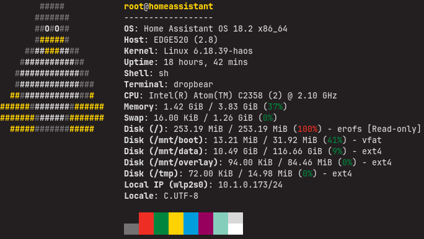The width and height of the screenshot is (424, 239).
Task: Click the OS line Home Assistant OS 18.2
Action: pyautogui.click(x=206, y=28)
